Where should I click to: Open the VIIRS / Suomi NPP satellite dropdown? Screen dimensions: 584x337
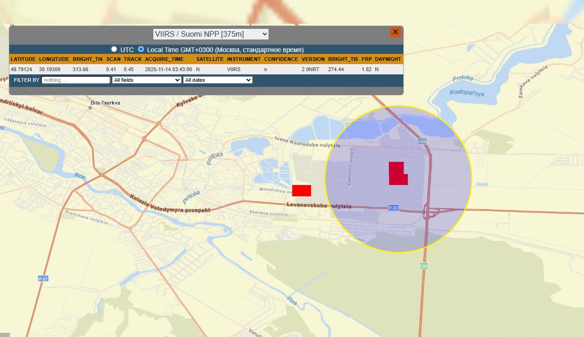(211, 34)
